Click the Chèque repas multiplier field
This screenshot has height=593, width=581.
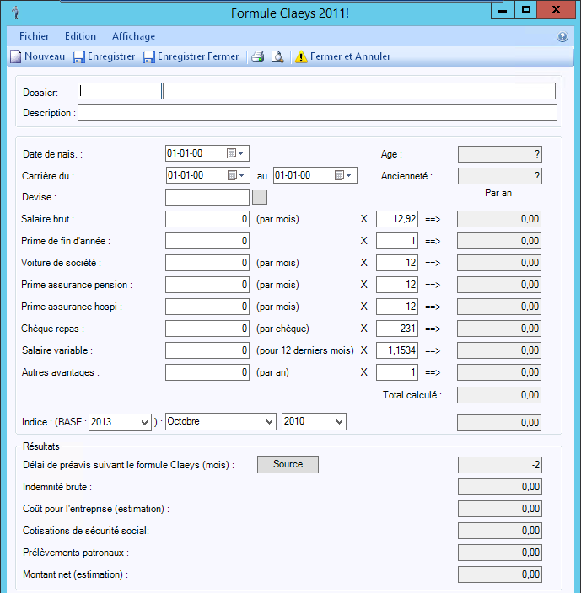pyautogui.click(x=396, y=329)
